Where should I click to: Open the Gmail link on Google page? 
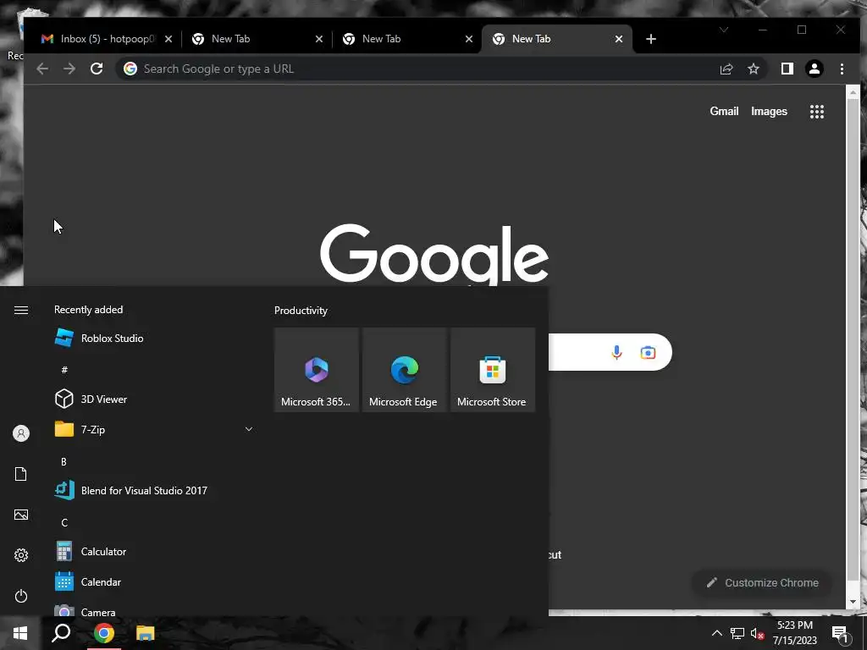click(x=724, y=111)
